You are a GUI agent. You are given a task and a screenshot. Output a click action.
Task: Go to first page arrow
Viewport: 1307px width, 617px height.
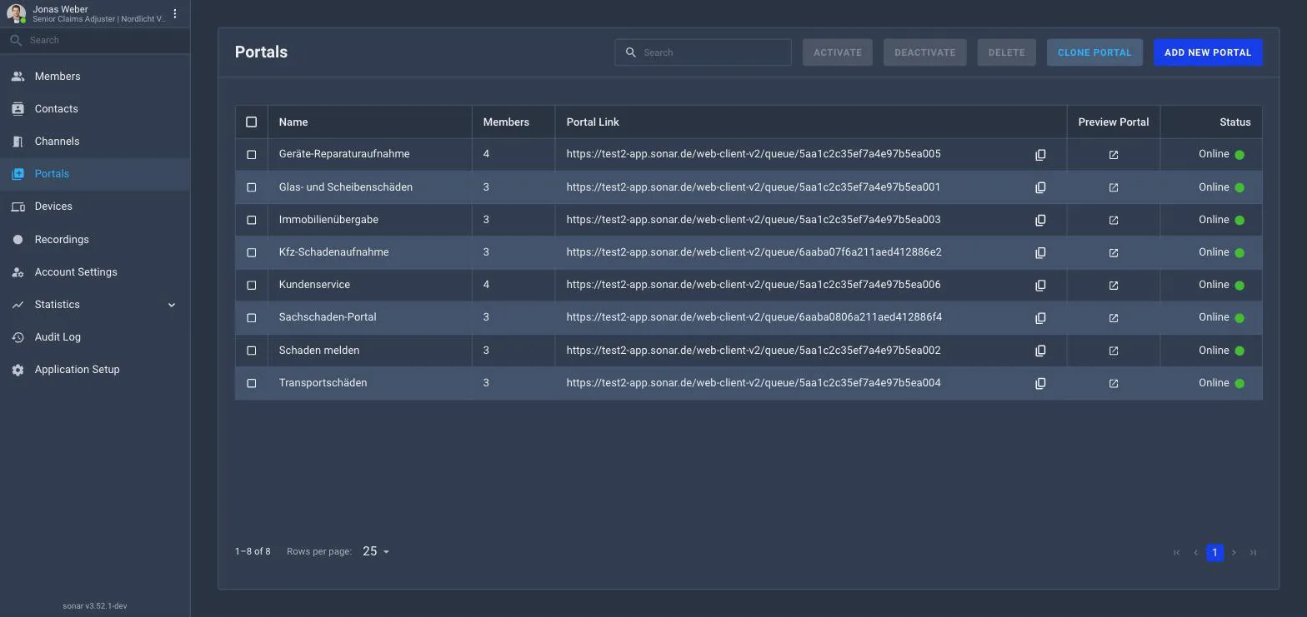click(1177, 552)
